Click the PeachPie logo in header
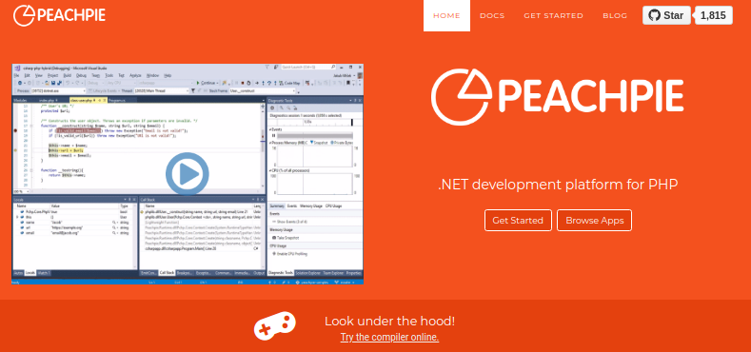This screenshot has width=751, height=352. point(59,15)
